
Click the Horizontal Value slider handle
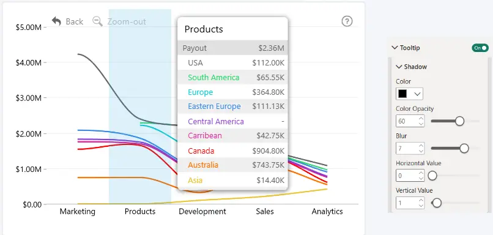(x=432, y=176)
